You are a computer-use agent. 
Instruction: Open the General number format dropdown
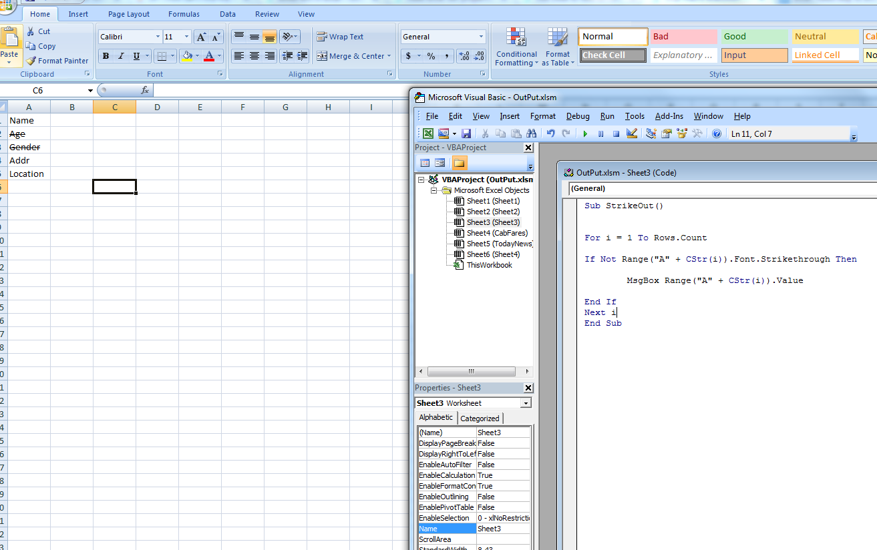click(x=481, y=37)
